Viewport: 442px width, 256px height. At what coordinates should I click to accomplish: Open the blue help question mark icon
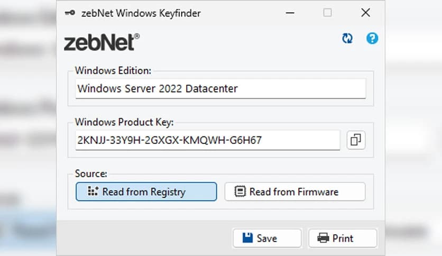[x=372, y=38]
